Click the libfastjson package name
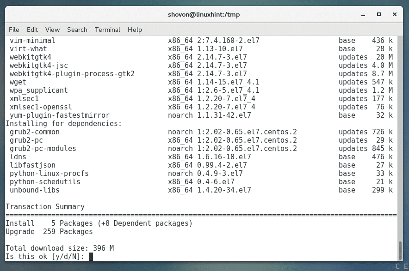The image size is (409, 271). (x=32, y=165)
